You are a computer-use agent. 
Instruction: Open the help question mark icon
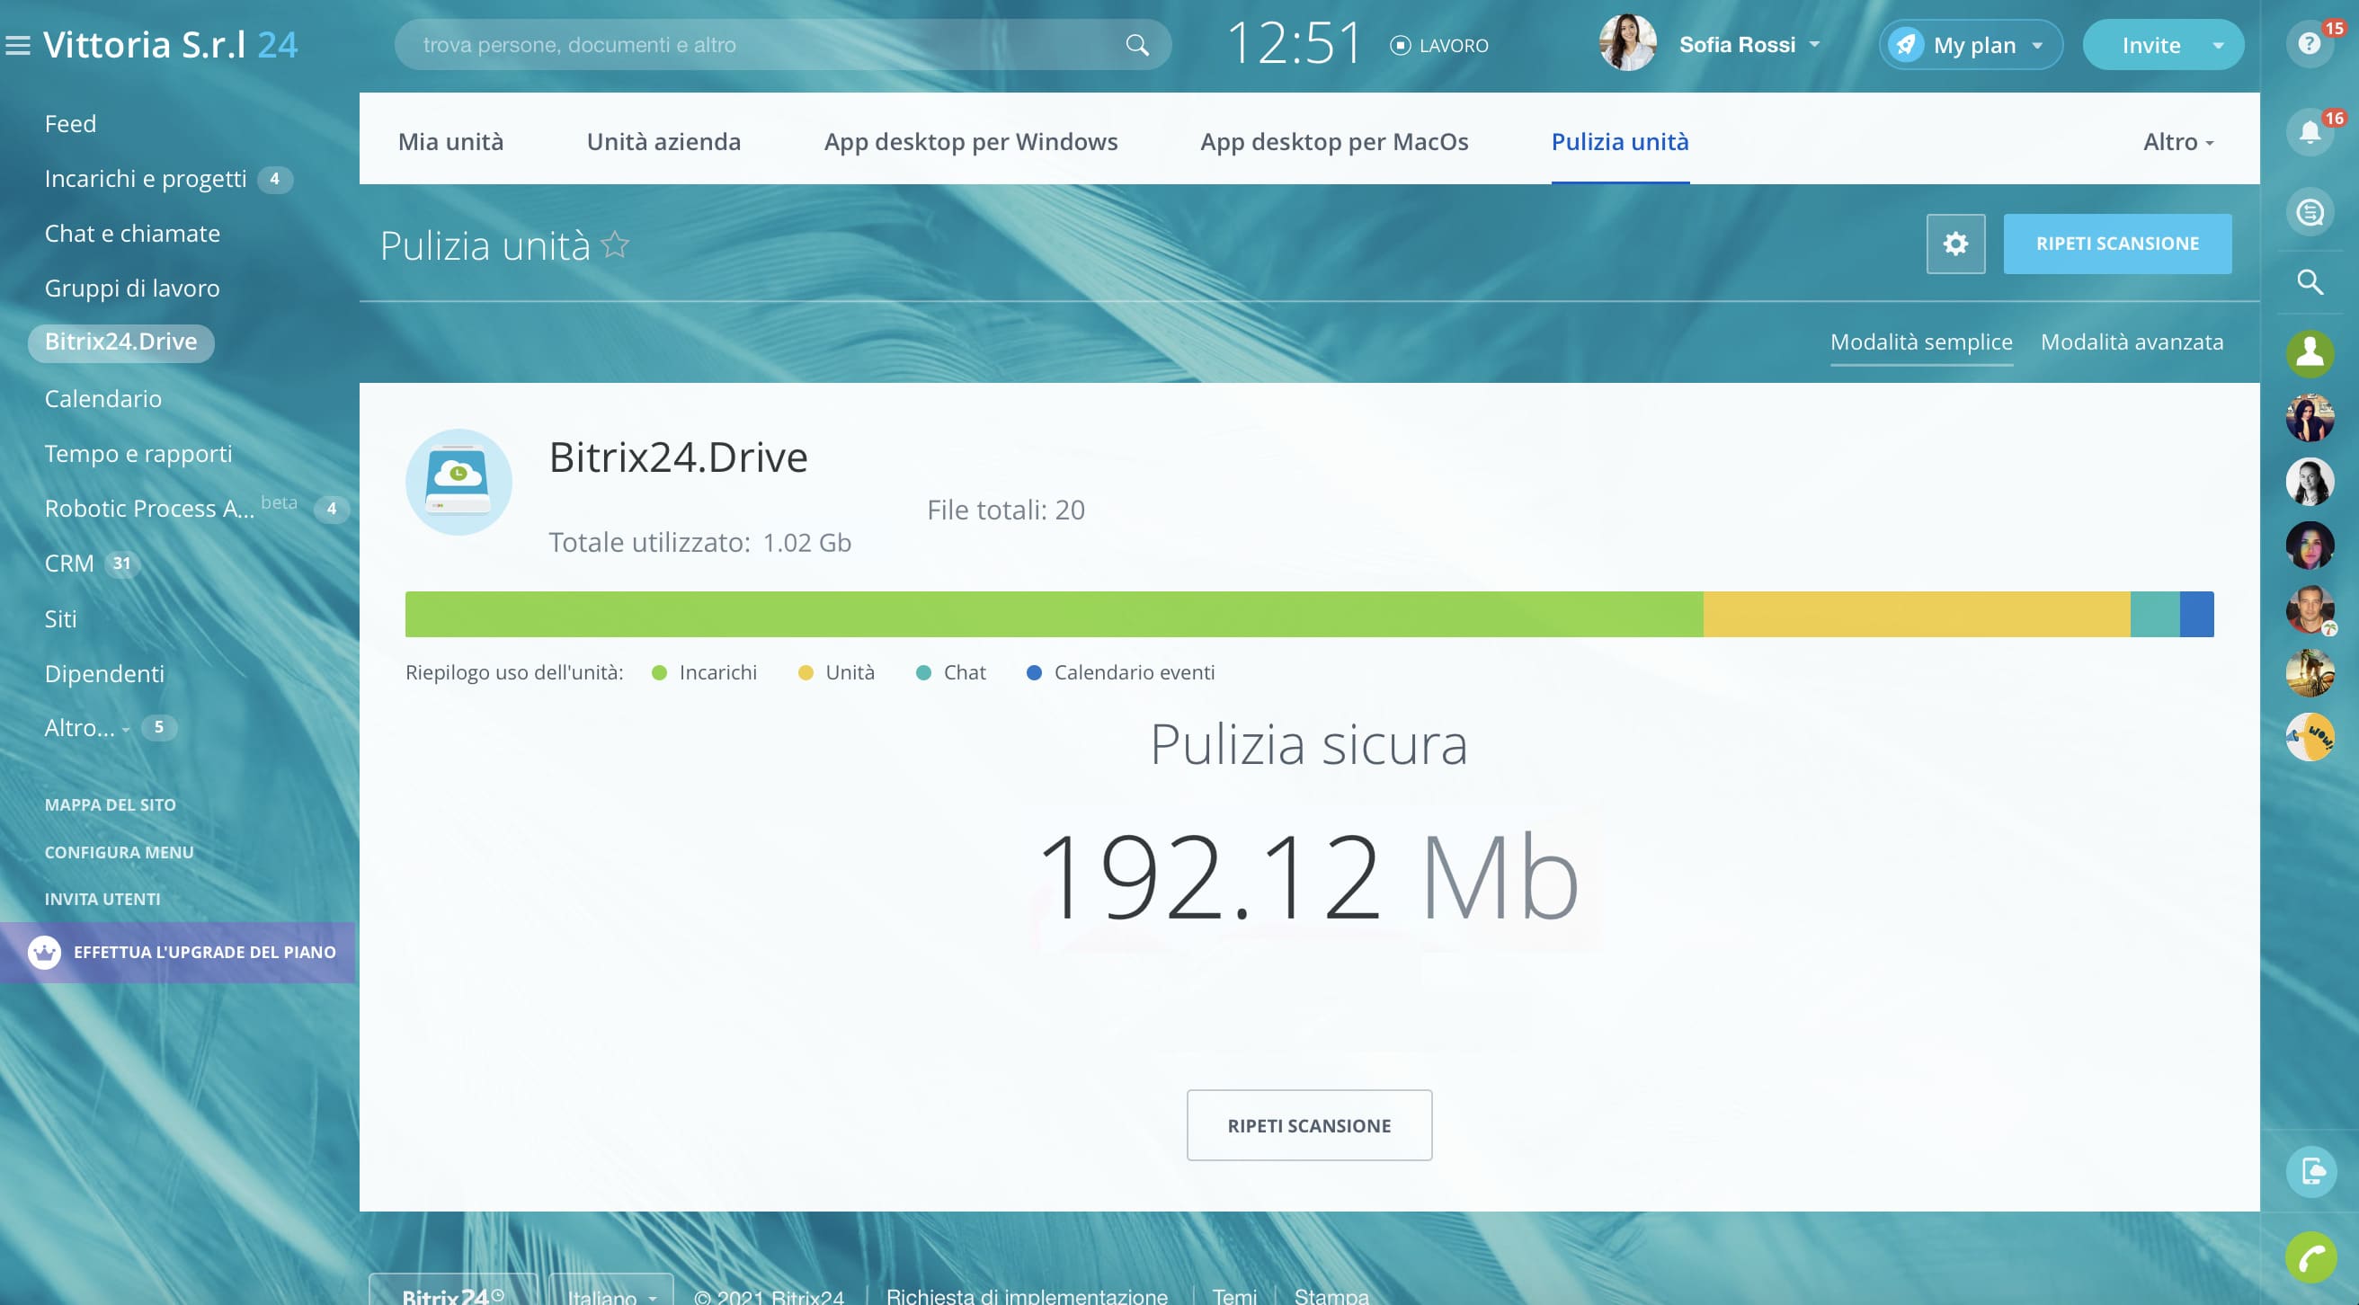click(2310, 43)
